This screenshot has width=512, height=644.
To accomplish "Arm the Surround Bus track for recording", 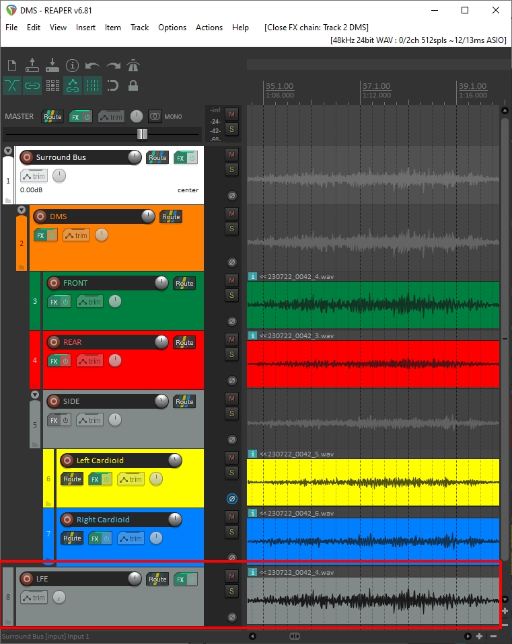I will tap(27, 157).
